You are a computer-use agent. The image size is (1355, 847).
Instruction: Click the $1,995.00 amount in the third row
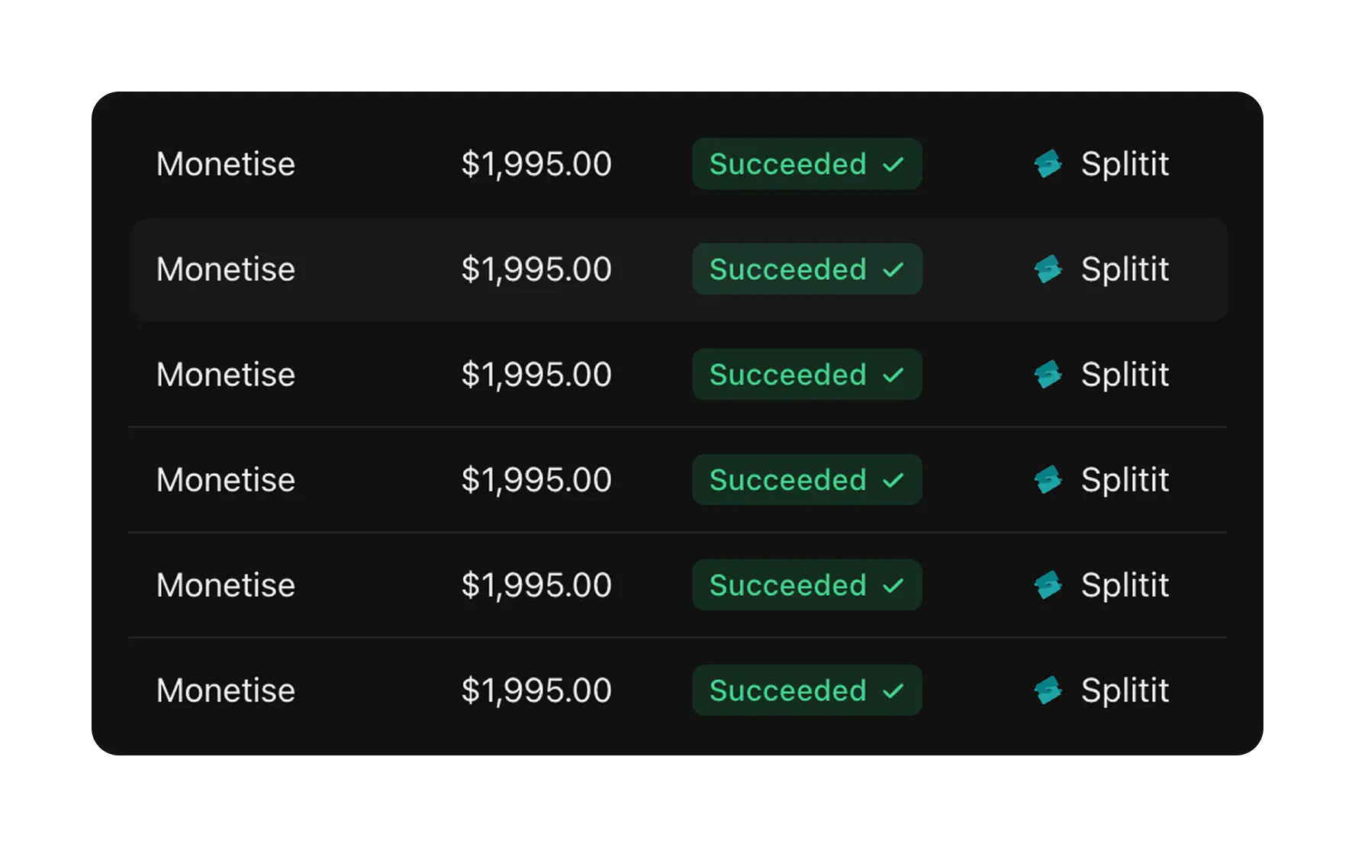point(536,375)
